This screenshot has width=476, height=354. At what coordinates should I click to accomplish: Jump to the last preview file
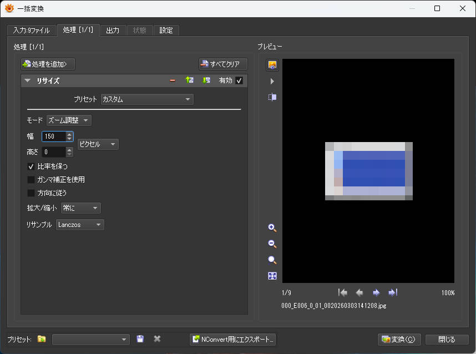[x=393, y=292]
